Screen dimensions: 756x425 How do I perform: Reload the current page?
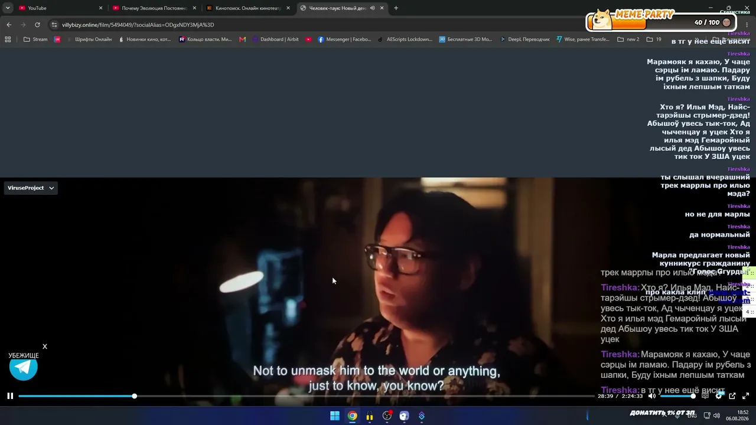pyautogui.click(x=37, y=25)
